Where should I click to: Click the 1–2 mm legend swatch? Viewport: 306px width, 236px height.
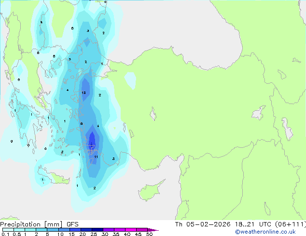point(30,230)
